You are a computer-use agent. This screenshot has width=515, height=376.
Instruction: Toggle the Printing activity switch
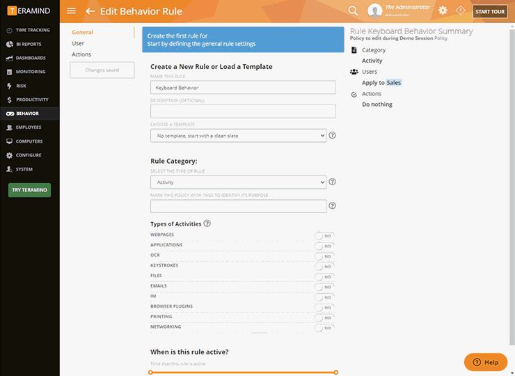[324, 318]
